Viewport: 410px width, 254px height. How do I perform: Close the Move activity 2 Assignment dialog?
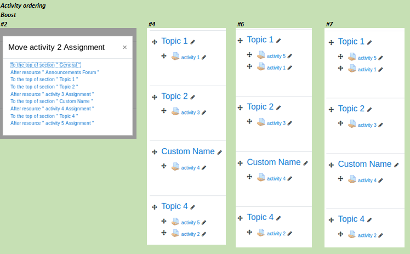[x=125, y=47]
